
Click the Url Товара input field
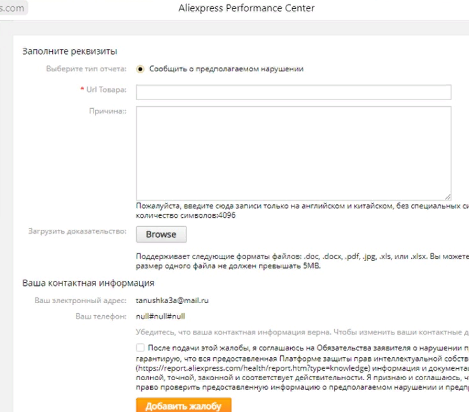(x=293, y=92)
